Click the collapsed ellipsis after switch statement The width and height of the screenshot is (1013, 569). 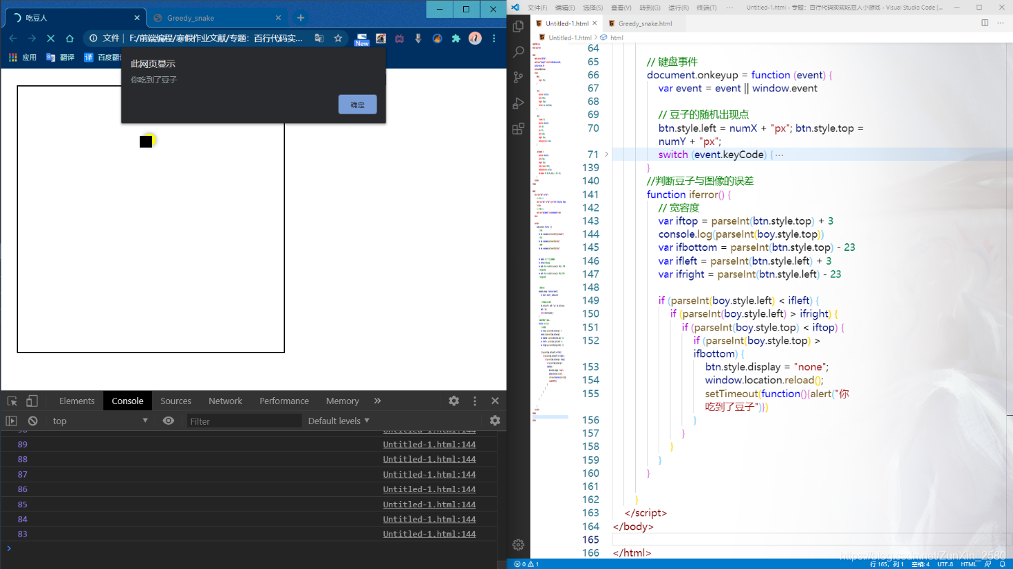tap(779, 155)
